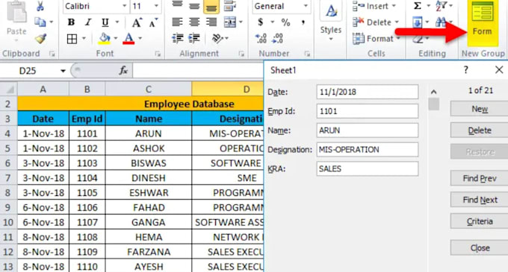Open the General number format dropdown

pos(306,6)
